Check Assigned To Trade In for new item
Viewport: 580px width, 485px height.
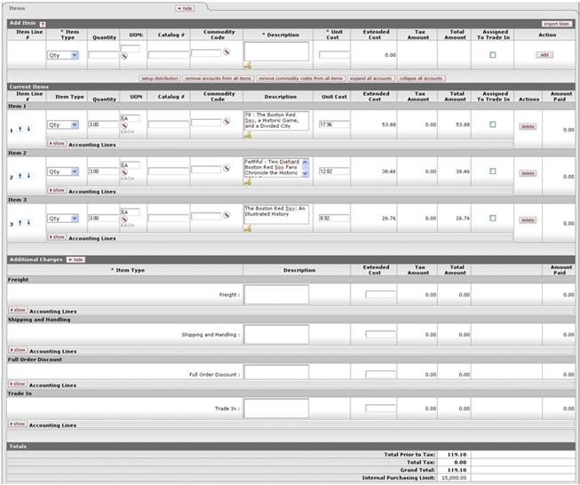[x=493, y=55]
